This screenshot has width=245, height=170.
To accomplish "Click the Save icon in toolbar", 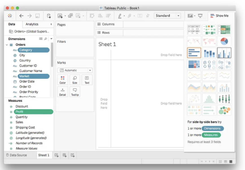I will pyautogui.click(x=38, y=16).
